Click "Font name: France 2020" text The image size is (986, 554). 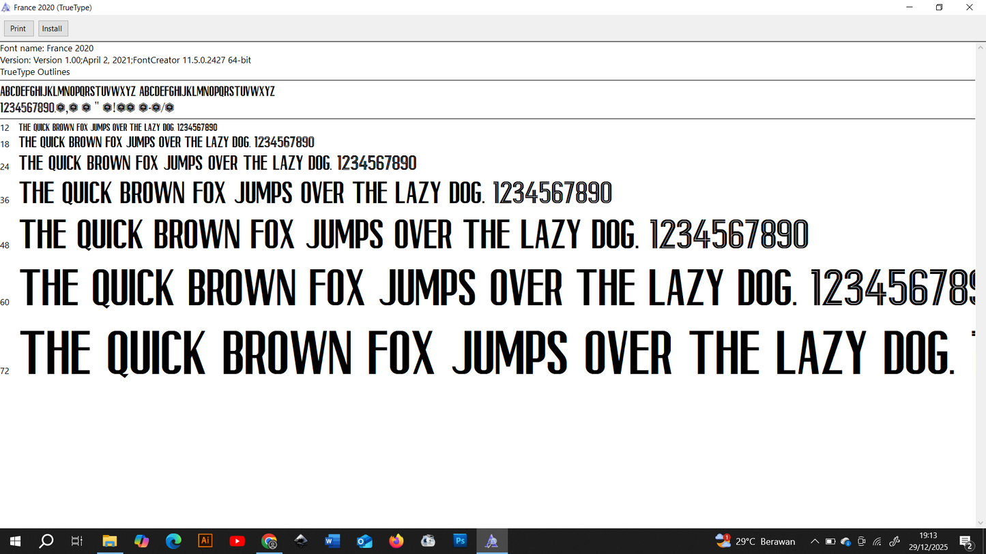pyautogui.click(x=47, y=48)
